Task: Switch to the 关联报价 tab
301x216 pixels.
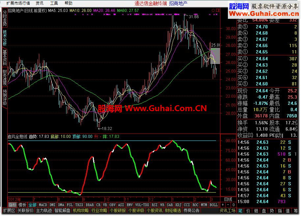Action: click(26, 211)
